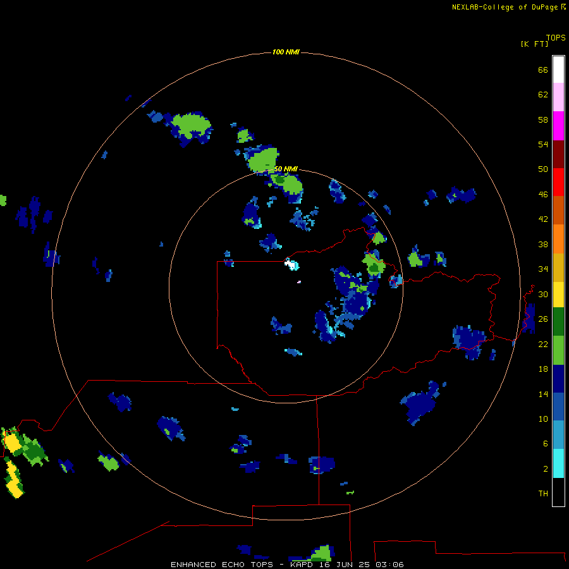569x569 pixels.
Task: Click the 'NEXLAB-College of DuPage' credit text
Action: [505, 7]
